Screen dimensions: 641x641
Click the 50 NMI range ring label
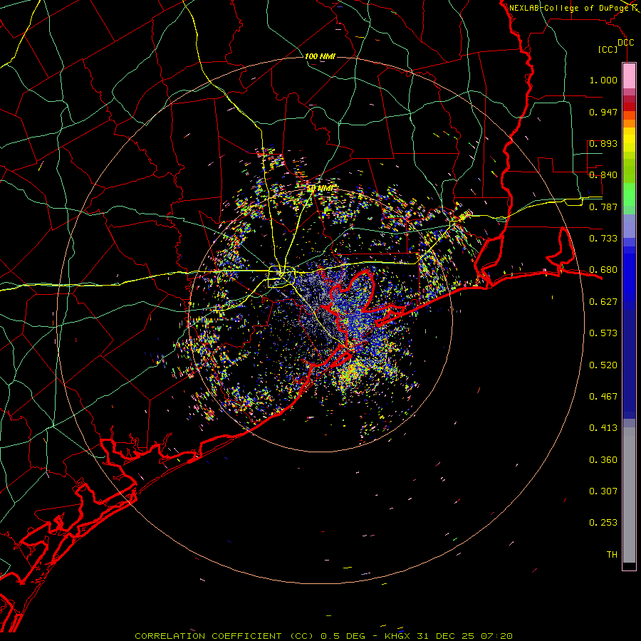click(321, 189)
